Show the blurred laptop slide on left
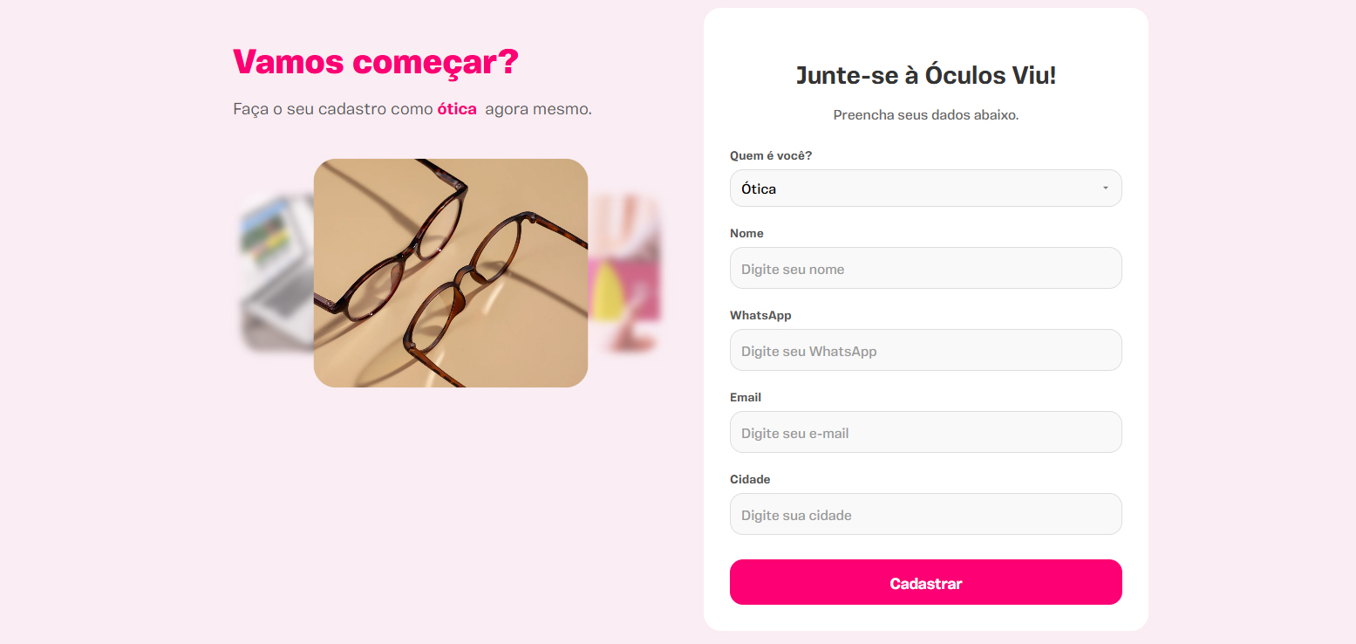This screenshot has height=644, width=1356. click(x=276, y=273)
